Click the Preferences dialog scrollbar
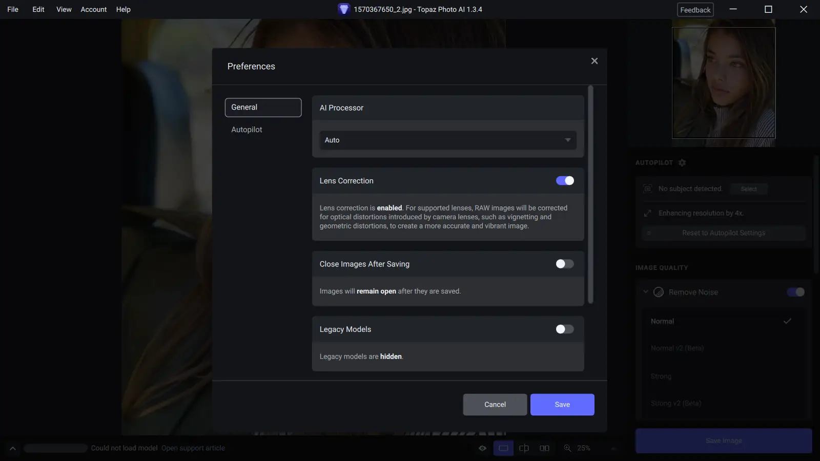Screen dimensions: 820x461 tap(590, 195)
